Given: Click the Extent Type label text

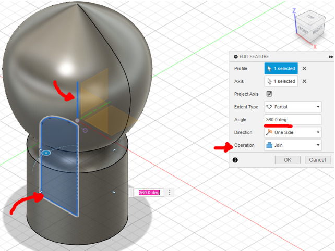Looking at the screenshot, I should 246,107.
